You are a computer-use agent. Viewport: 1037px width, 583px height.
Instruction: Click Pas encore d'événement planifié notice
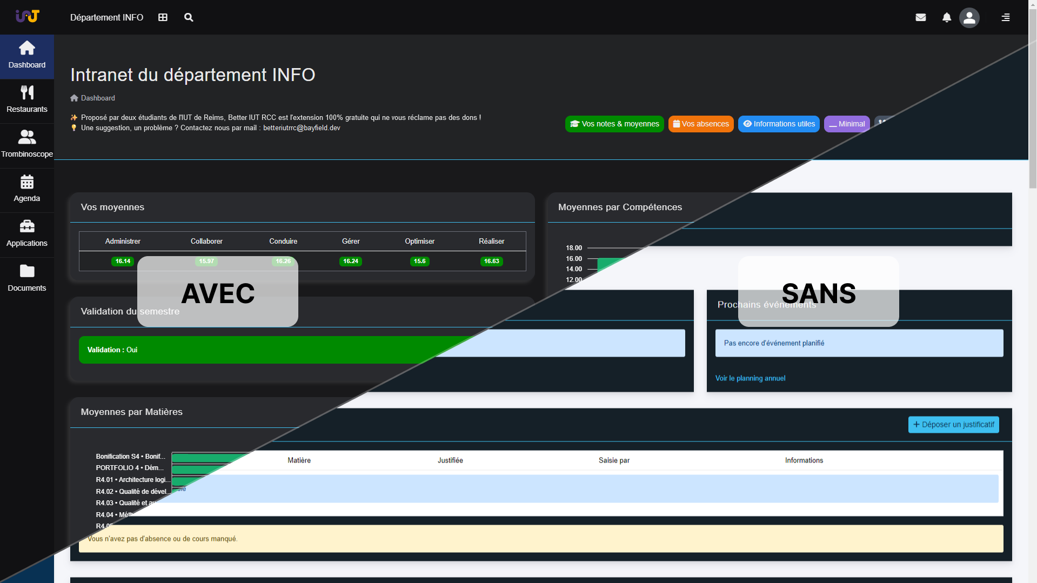[859, 343]
